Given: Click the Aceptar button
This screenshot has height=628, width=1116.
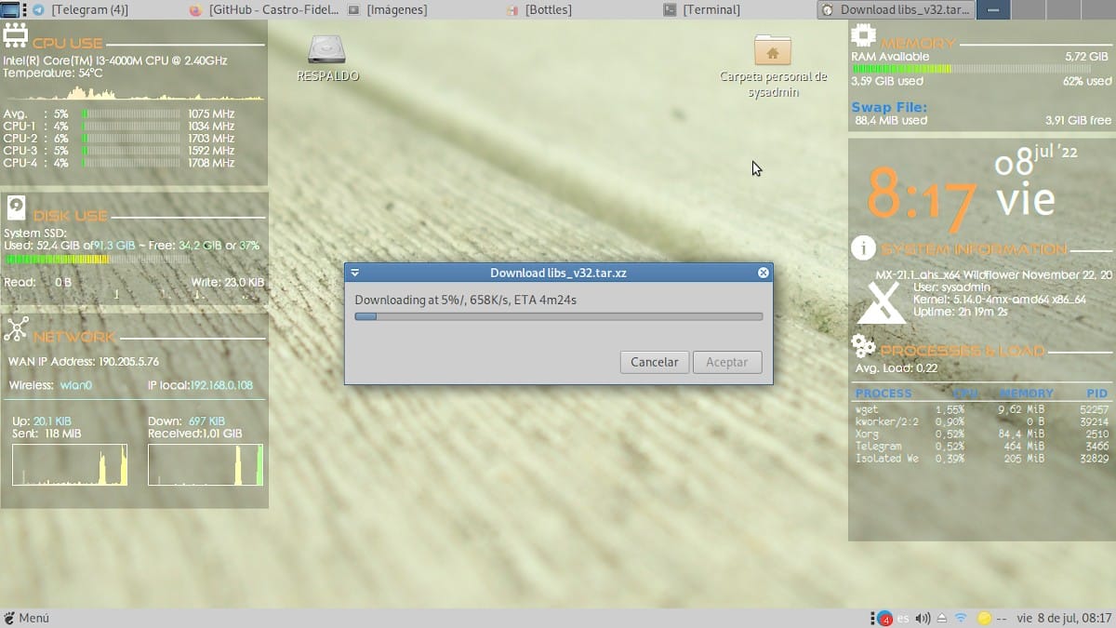Looking at the screenshot, I should tap(727, 362).
